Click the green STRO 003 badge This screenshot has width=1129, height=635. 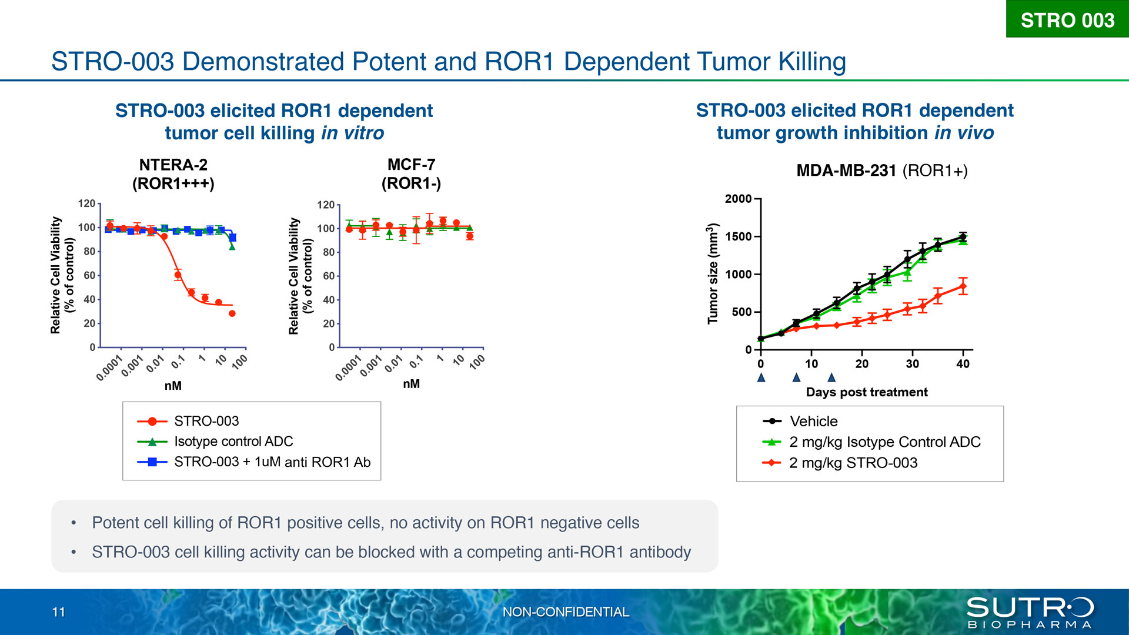click(x=1067, y=19)
